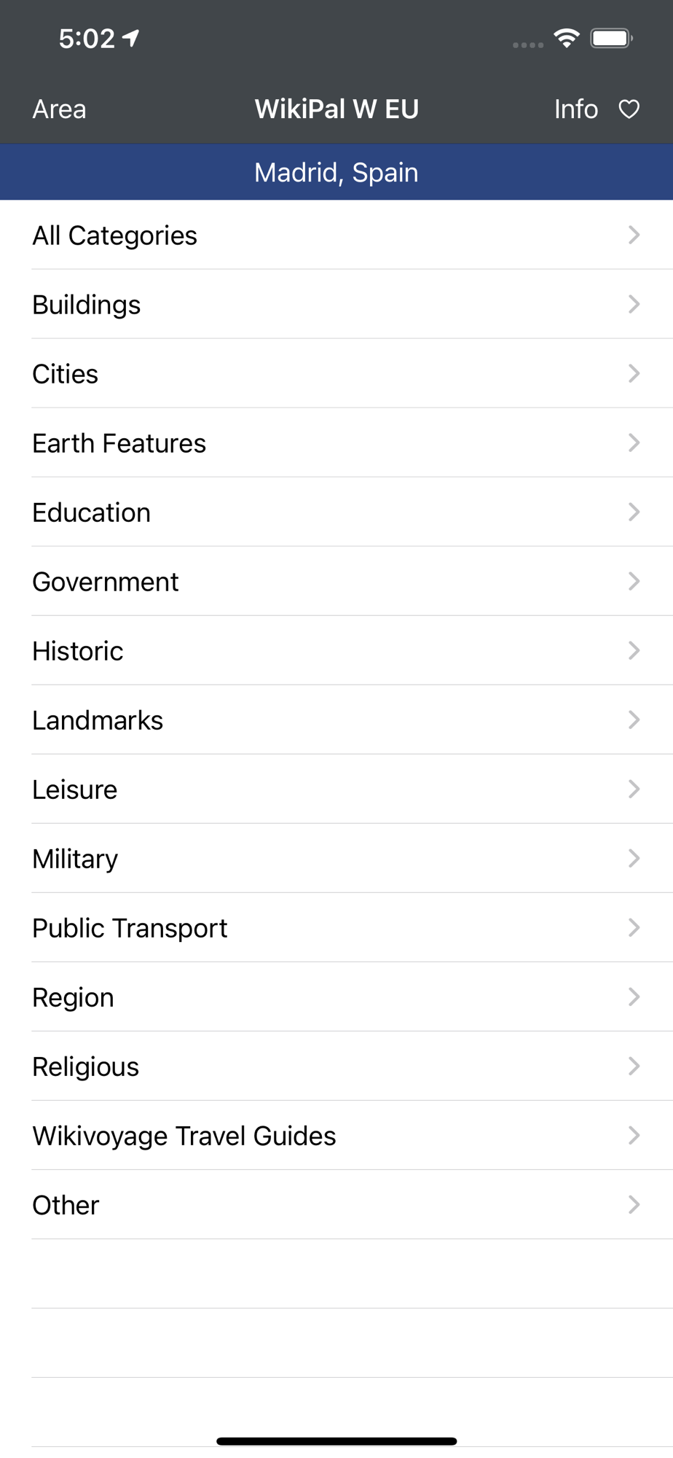This screenshot has width=673, height=1458.
Task: Tap the Wi-Fi status icon
Action: coord(567,38)
